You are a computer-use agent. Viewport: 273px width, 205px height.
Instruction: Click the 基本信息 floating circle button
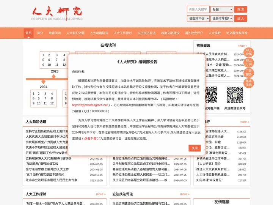(249, 83)
